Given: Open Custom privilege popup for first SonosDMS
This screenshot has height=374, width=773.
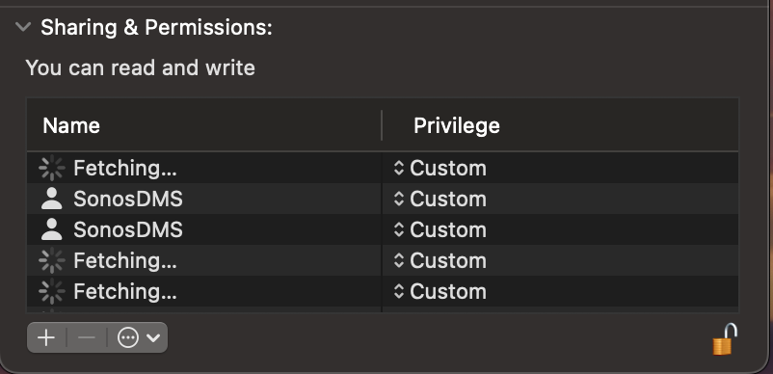Looking at the screenshot, I should [440, 200].
